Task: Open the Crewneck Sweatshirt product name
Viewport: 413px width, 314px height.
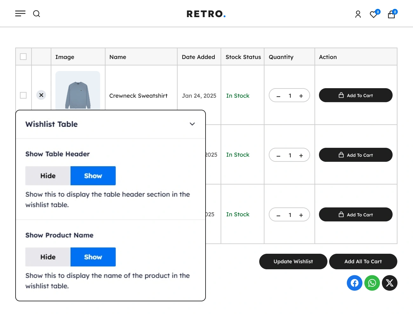Action: [x=138, y=96]
